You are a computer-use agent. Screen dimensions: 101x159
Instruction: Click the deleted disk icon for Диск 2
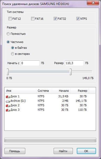point(8,105)
